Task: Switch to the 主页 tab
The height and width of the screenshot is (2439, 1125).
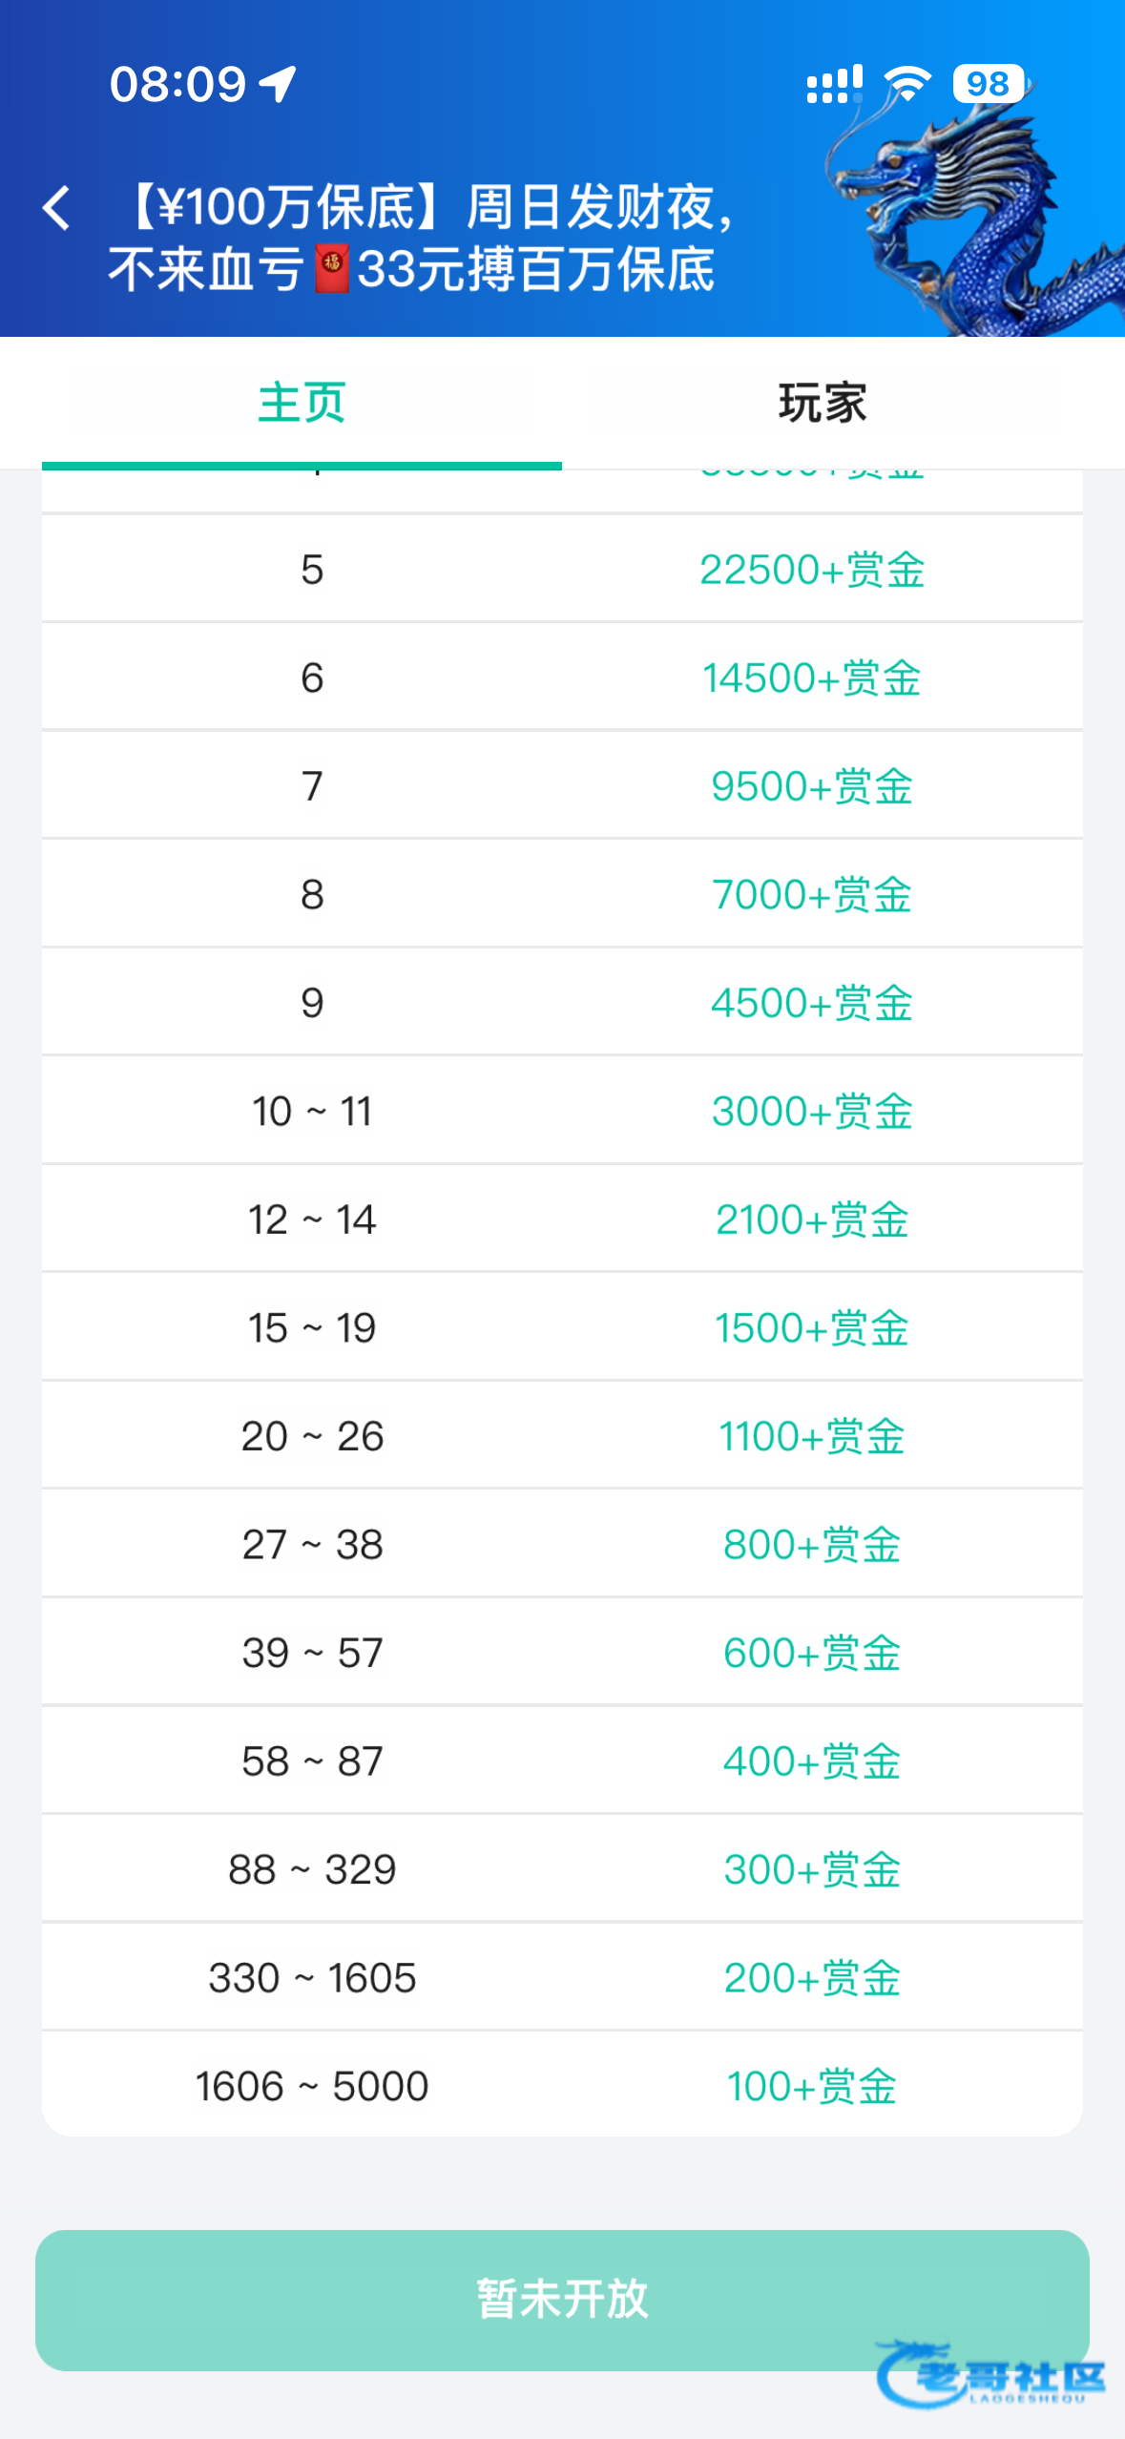Action: (302, 403)
